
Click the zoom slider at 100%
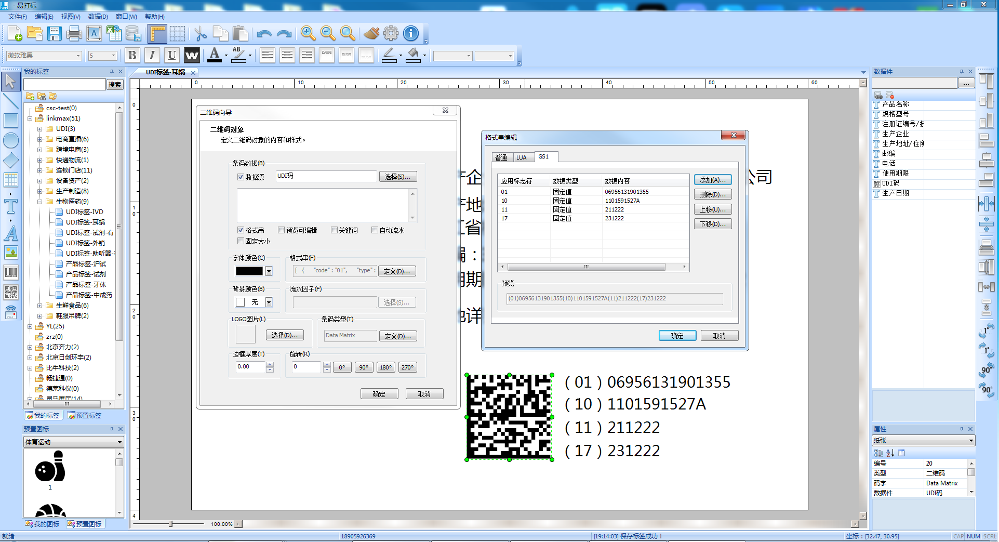click(x=171, y=524)
